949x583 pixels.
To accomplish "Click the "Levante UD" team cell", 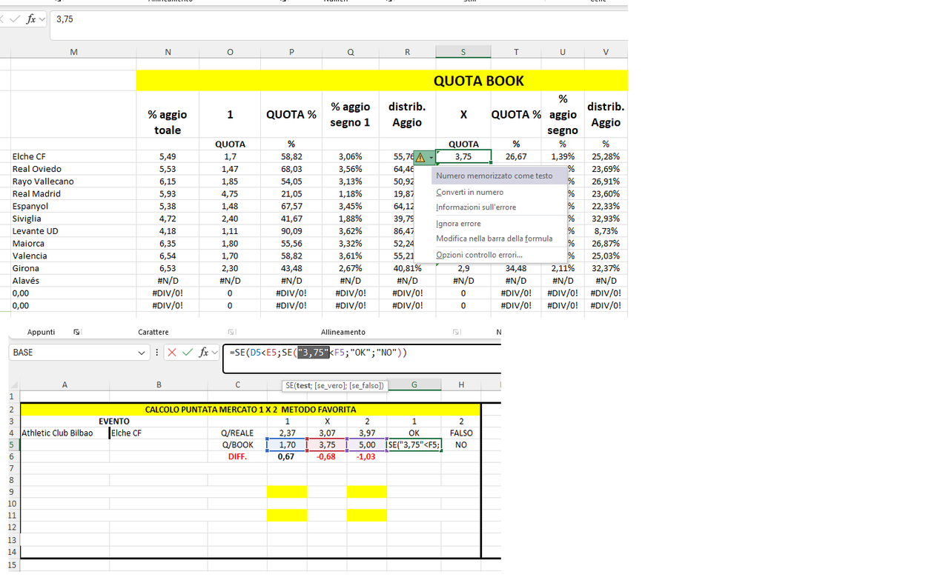I will click(x=73, y=231).
